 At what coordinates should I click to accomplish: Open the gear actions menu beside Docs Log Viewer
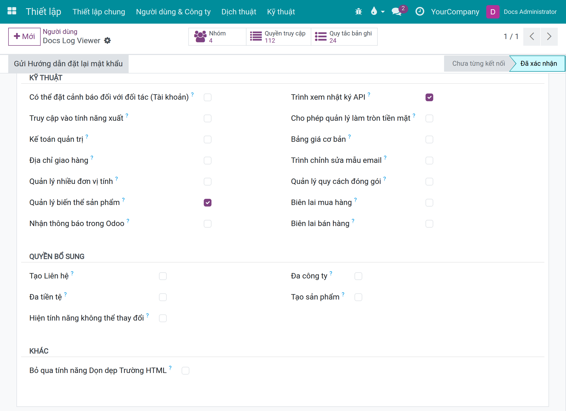pyautogui.click(x=108, y=41)
